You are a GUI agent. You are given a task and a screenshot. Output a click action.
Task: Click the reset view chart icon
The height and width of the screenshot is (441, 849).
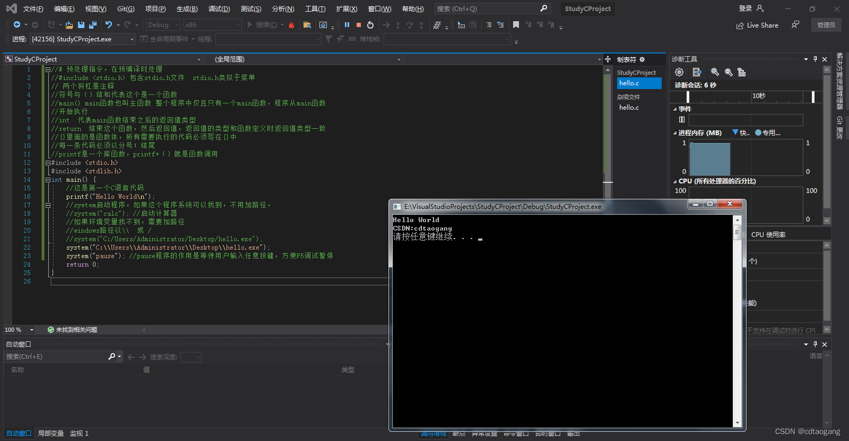(x=742, y=72)
